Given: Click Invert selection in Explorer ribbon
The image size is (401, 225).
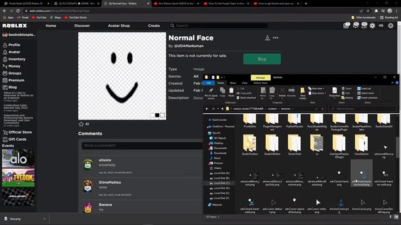Looking at the screenshot, I should point(367,97).
